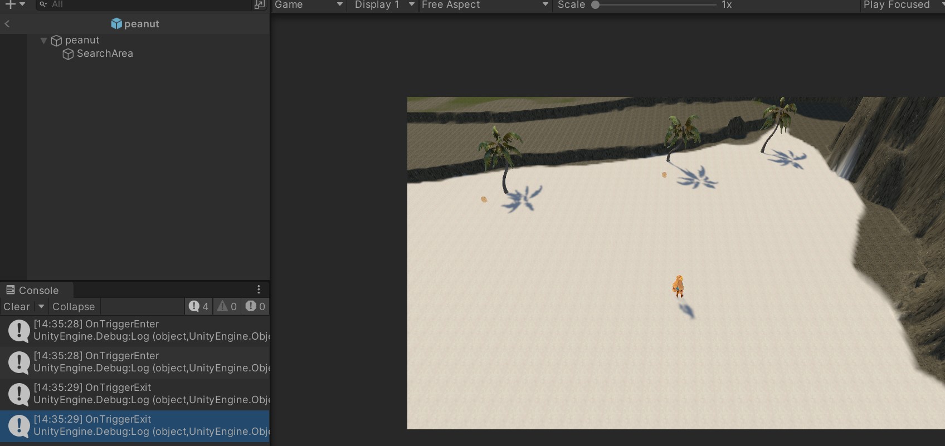945x446 pixels.
Task: Open the Console panel three-dot menu
Action: click(259, 290)
